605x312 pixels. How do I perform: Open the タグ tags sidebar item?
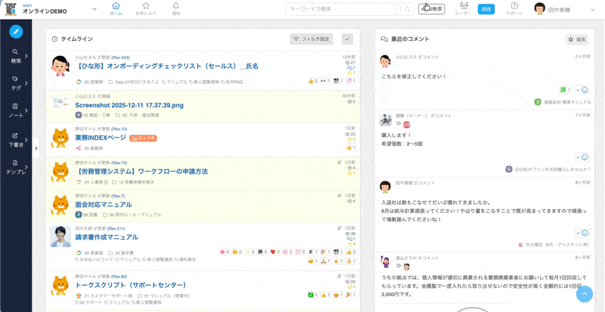[15, 82]
